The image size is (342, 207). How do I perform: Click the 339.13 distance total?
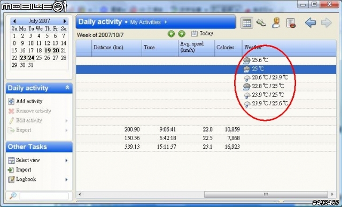coord(132,147)
